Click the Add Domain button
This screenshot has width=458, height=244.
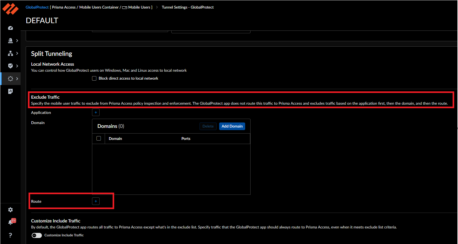(x=232, y=126)
